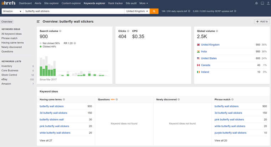Go to Alerts in top navigation
Image resolution: width=271 pixels, height=147 pixels.
click(38, 3)
